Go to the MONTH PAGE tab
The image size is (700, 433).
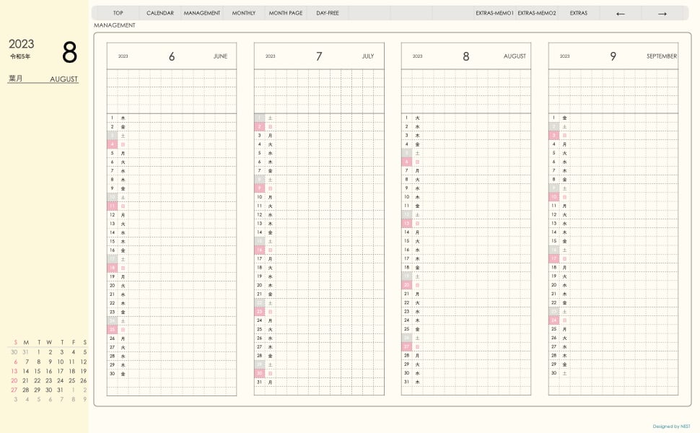[x=286, y=13]
